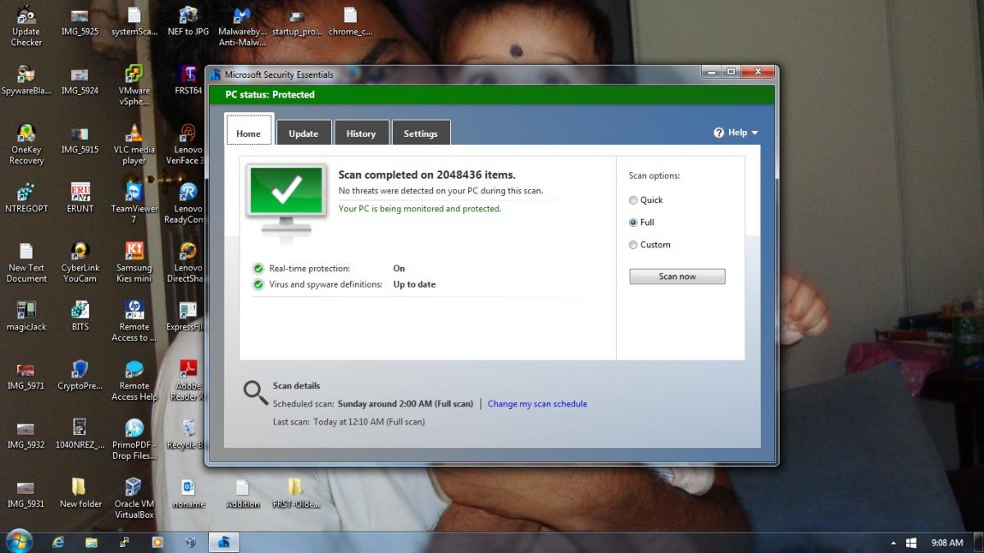Click the Microsoft Security Essentials taskbar button

(x=223, y=542)
